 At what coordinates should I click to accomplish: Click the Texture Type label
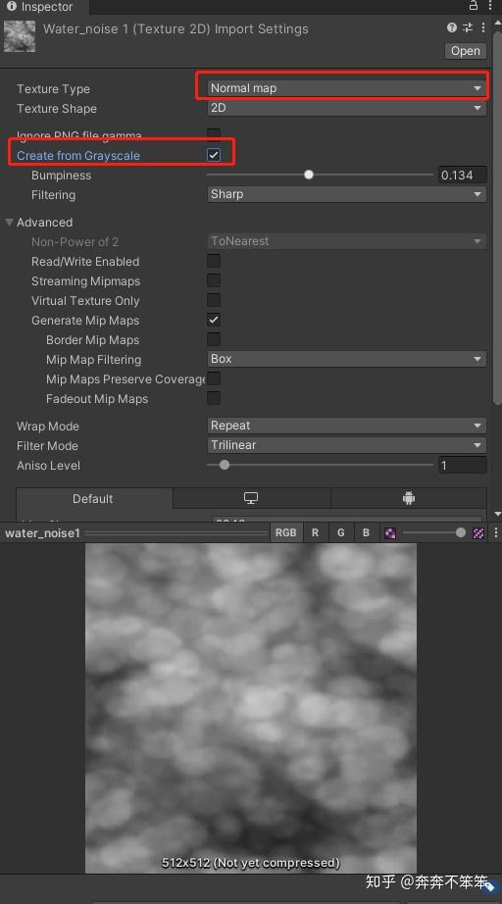[x=53, y=89]
